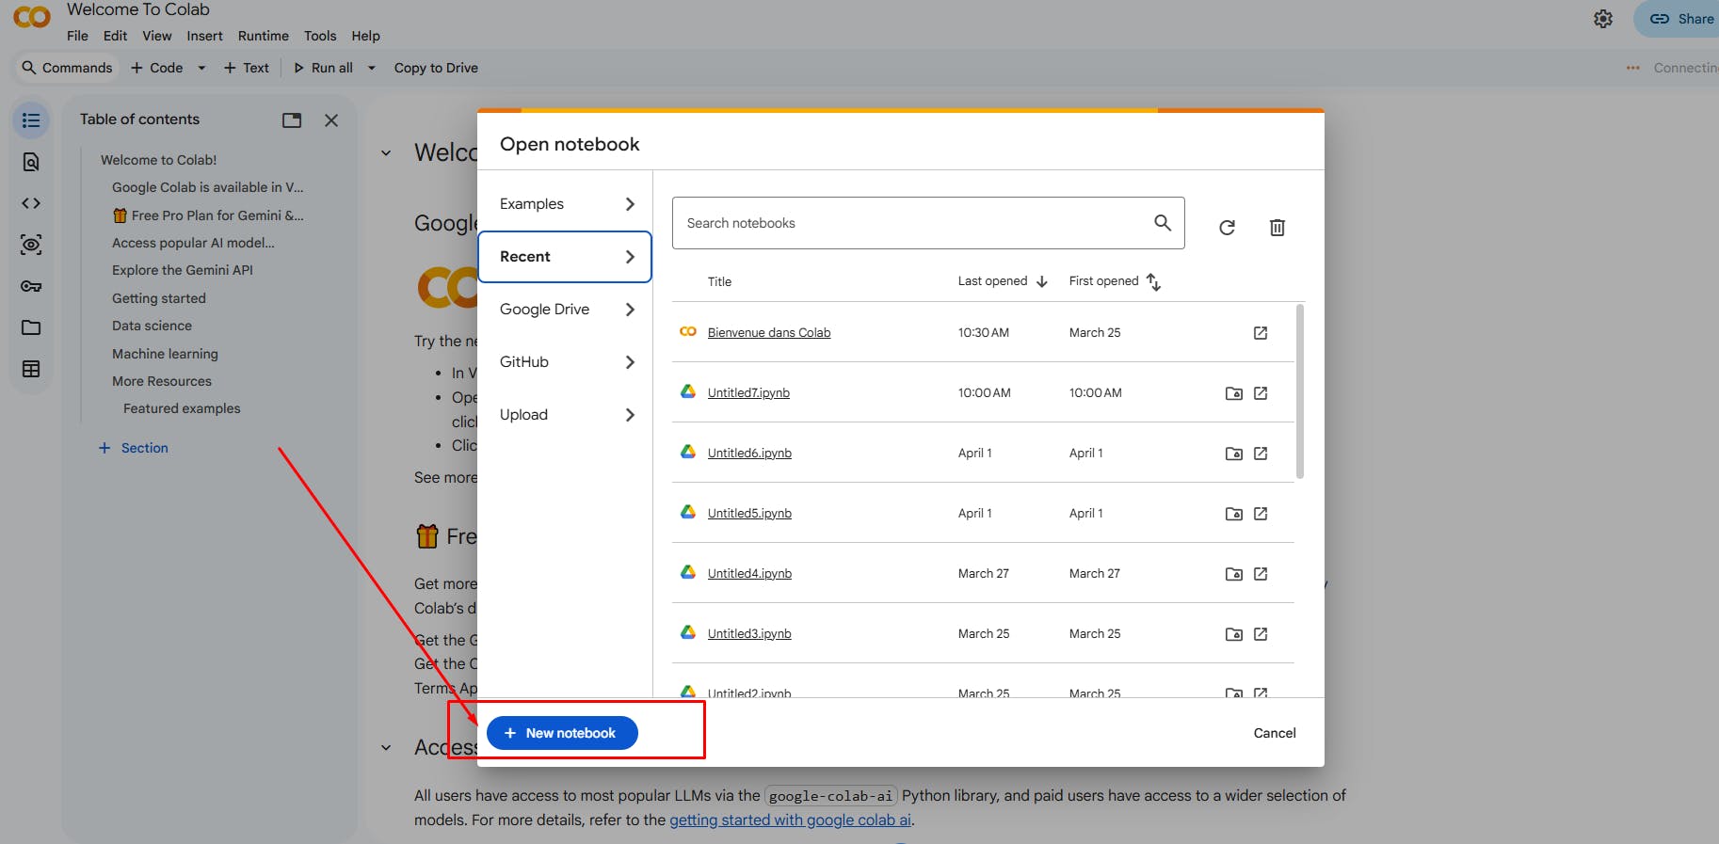Open the View menu
Viewport: 1719px width, 844px height.
click(x=157, y=36)
